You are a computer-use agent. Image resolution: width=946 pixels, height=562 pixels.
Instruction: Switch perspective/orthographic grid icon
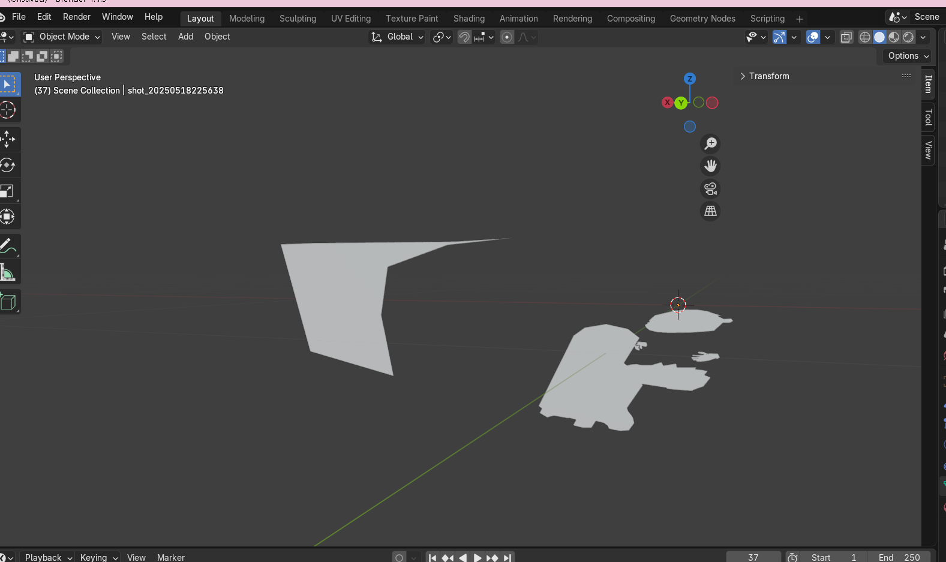coord(710,211)
